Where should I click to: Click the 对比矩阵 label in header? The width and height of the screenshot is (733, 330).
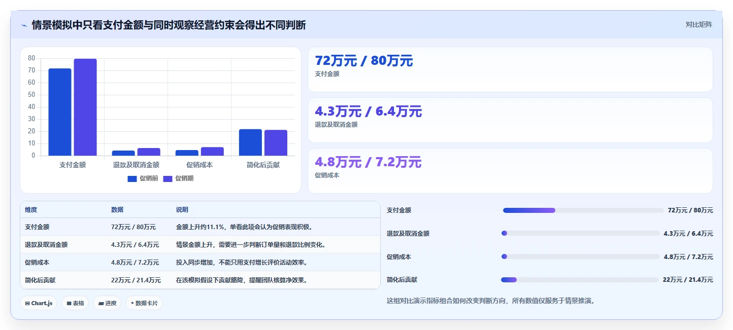699,25
